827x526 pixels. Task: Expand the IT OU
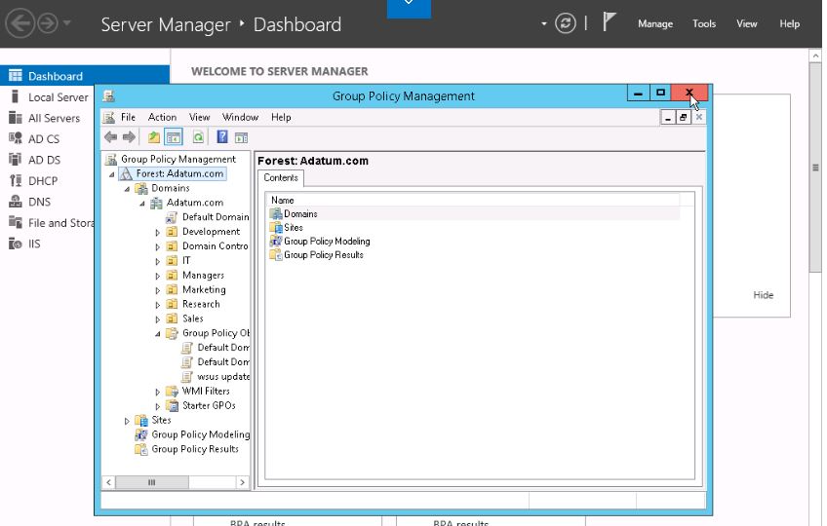click(157, 261)
